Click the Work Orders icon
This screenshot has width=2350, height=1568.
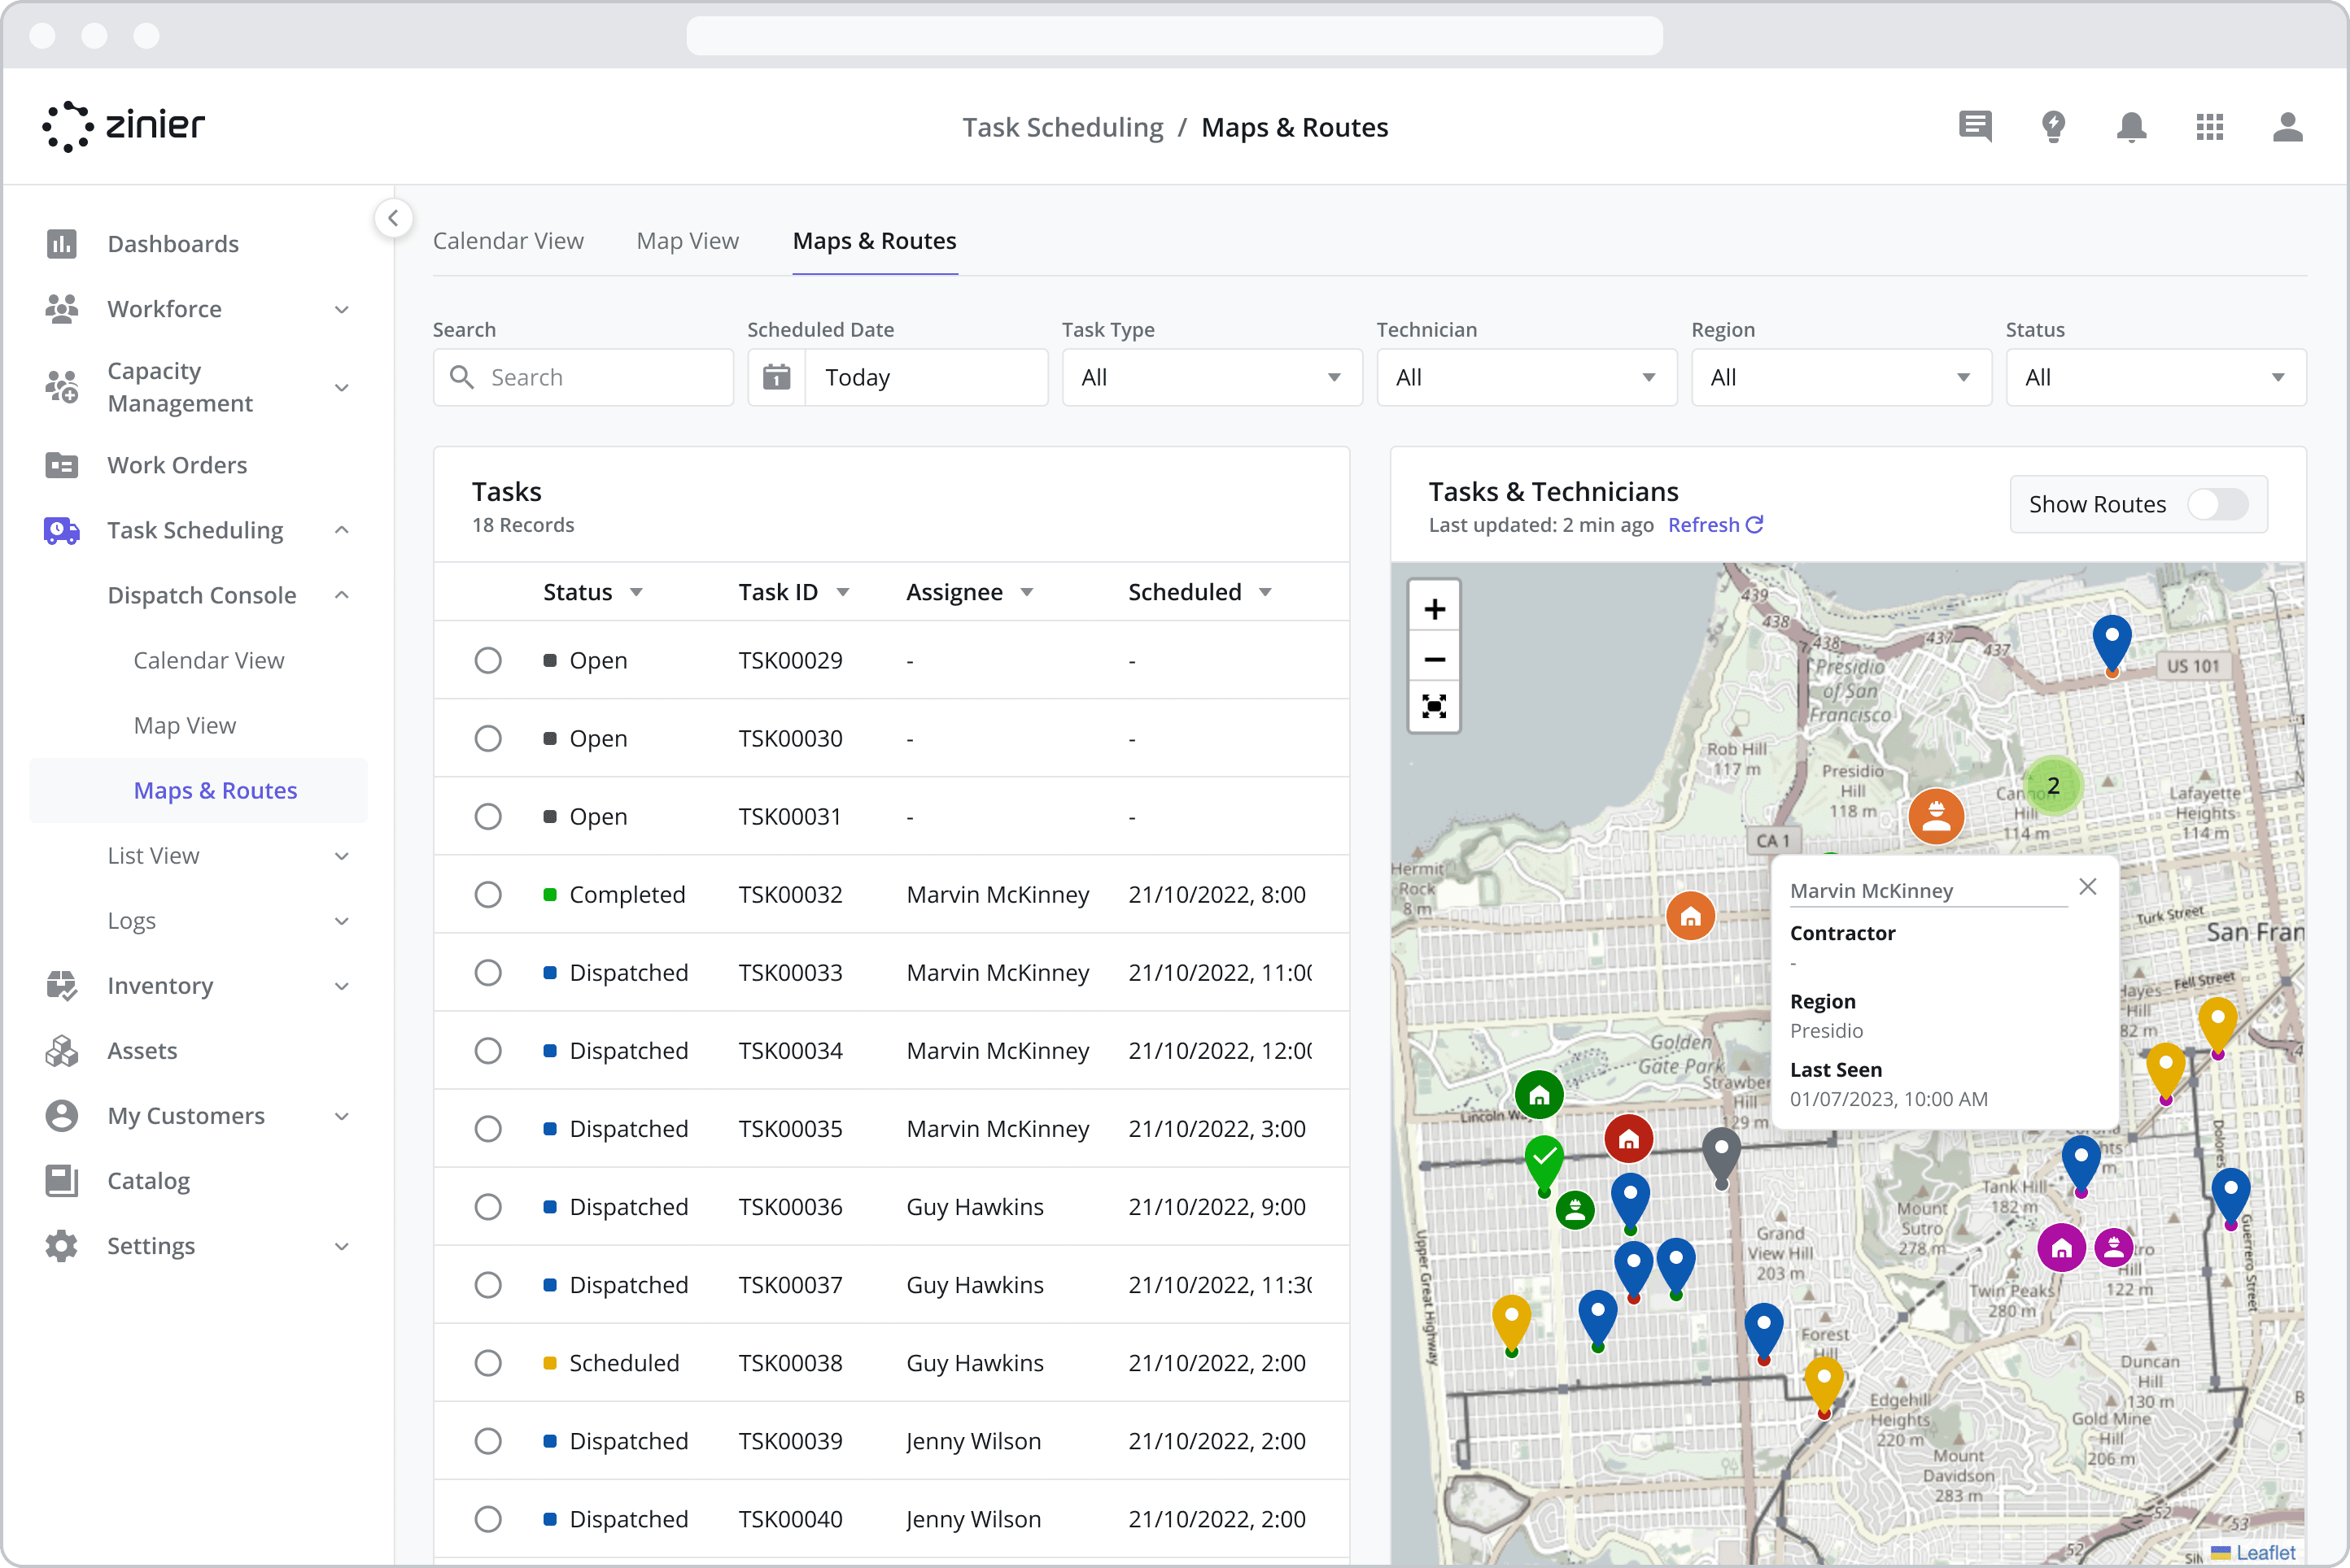click(x=61, y=465)
